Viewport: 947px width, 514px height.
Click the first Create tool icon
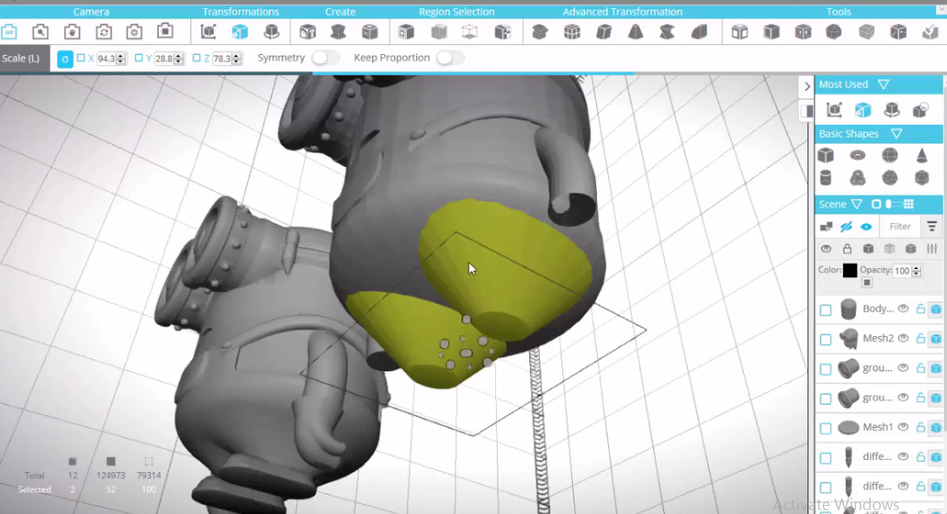307,31
